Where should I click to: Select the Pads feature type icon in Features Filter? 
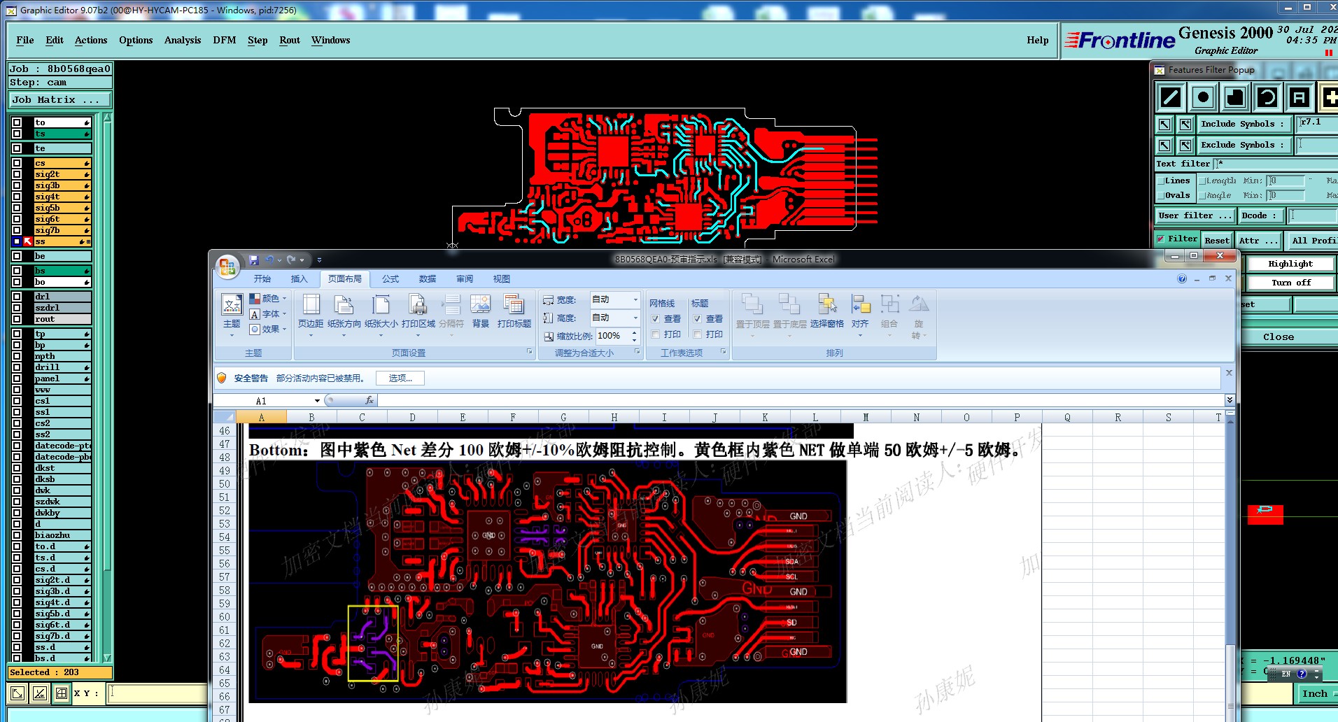pos(1203,97)
